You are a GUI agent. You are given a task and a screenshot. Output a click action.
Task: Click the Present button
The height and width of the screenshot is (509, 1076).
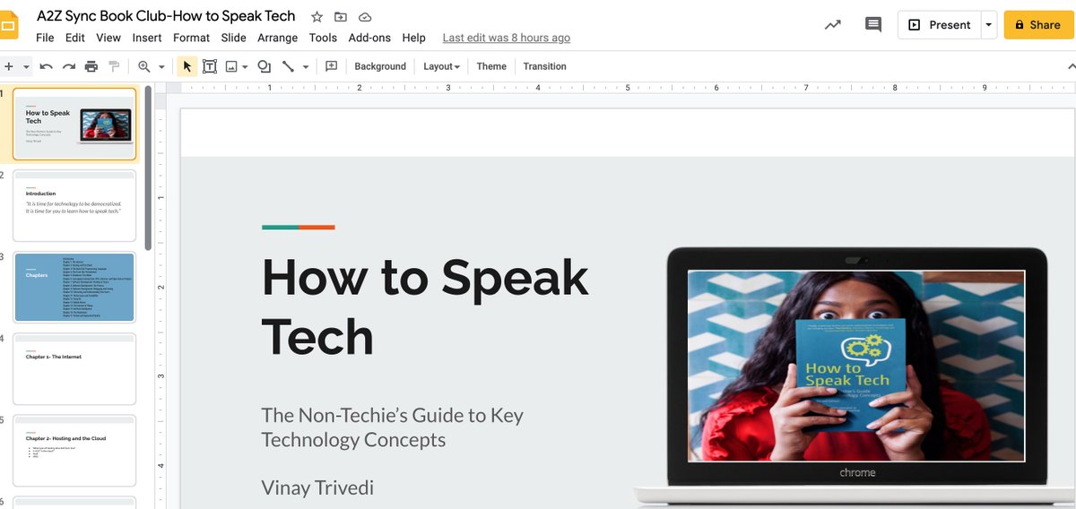pos(939,25)
